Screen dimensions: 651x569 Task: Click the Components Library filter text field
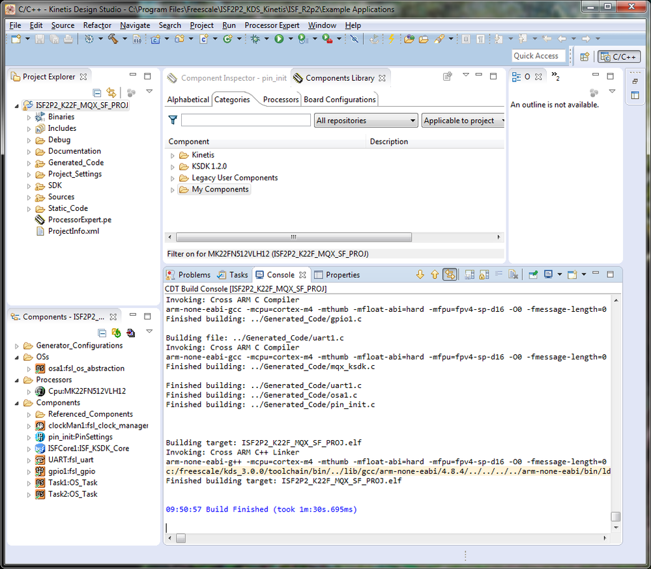coord(246,120)
